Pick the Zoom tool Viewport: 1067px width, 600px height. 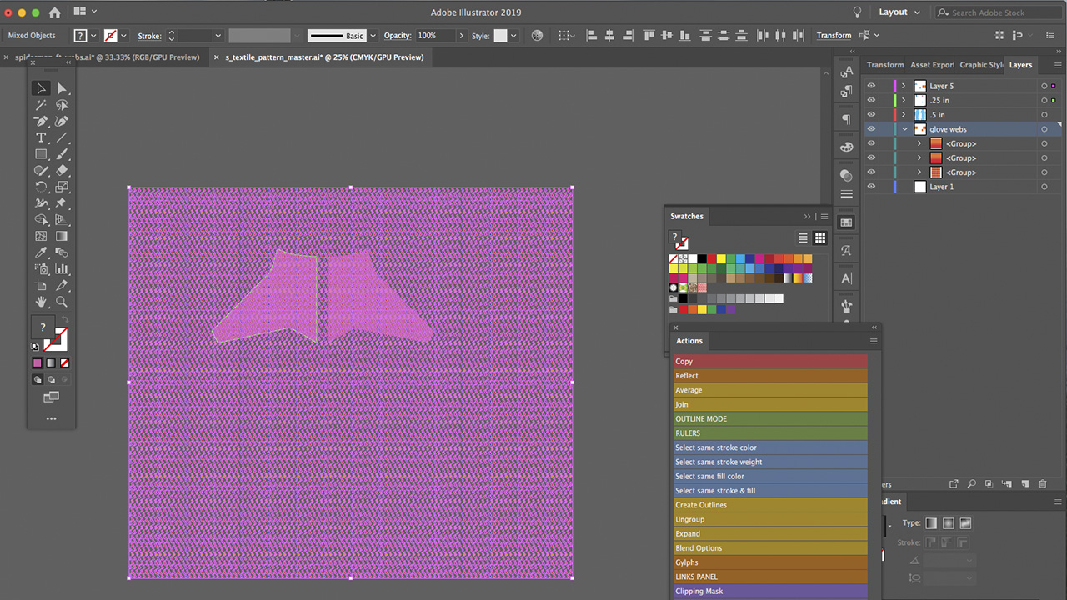click(63, 301)
